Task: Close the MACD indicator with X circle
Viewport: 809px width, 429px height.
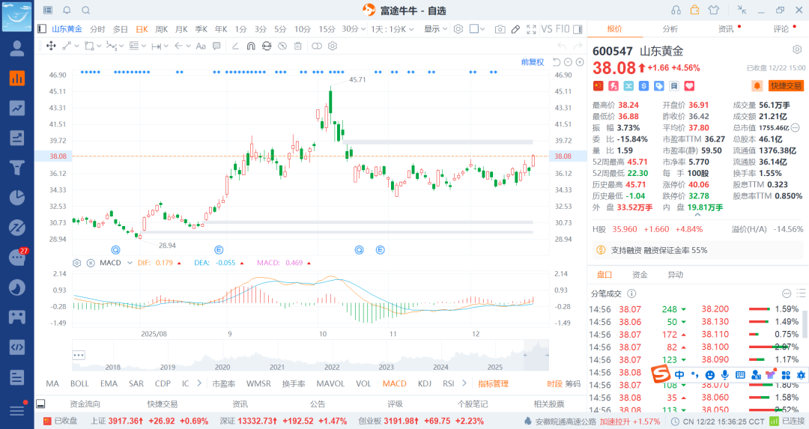Action: (91, 263)
